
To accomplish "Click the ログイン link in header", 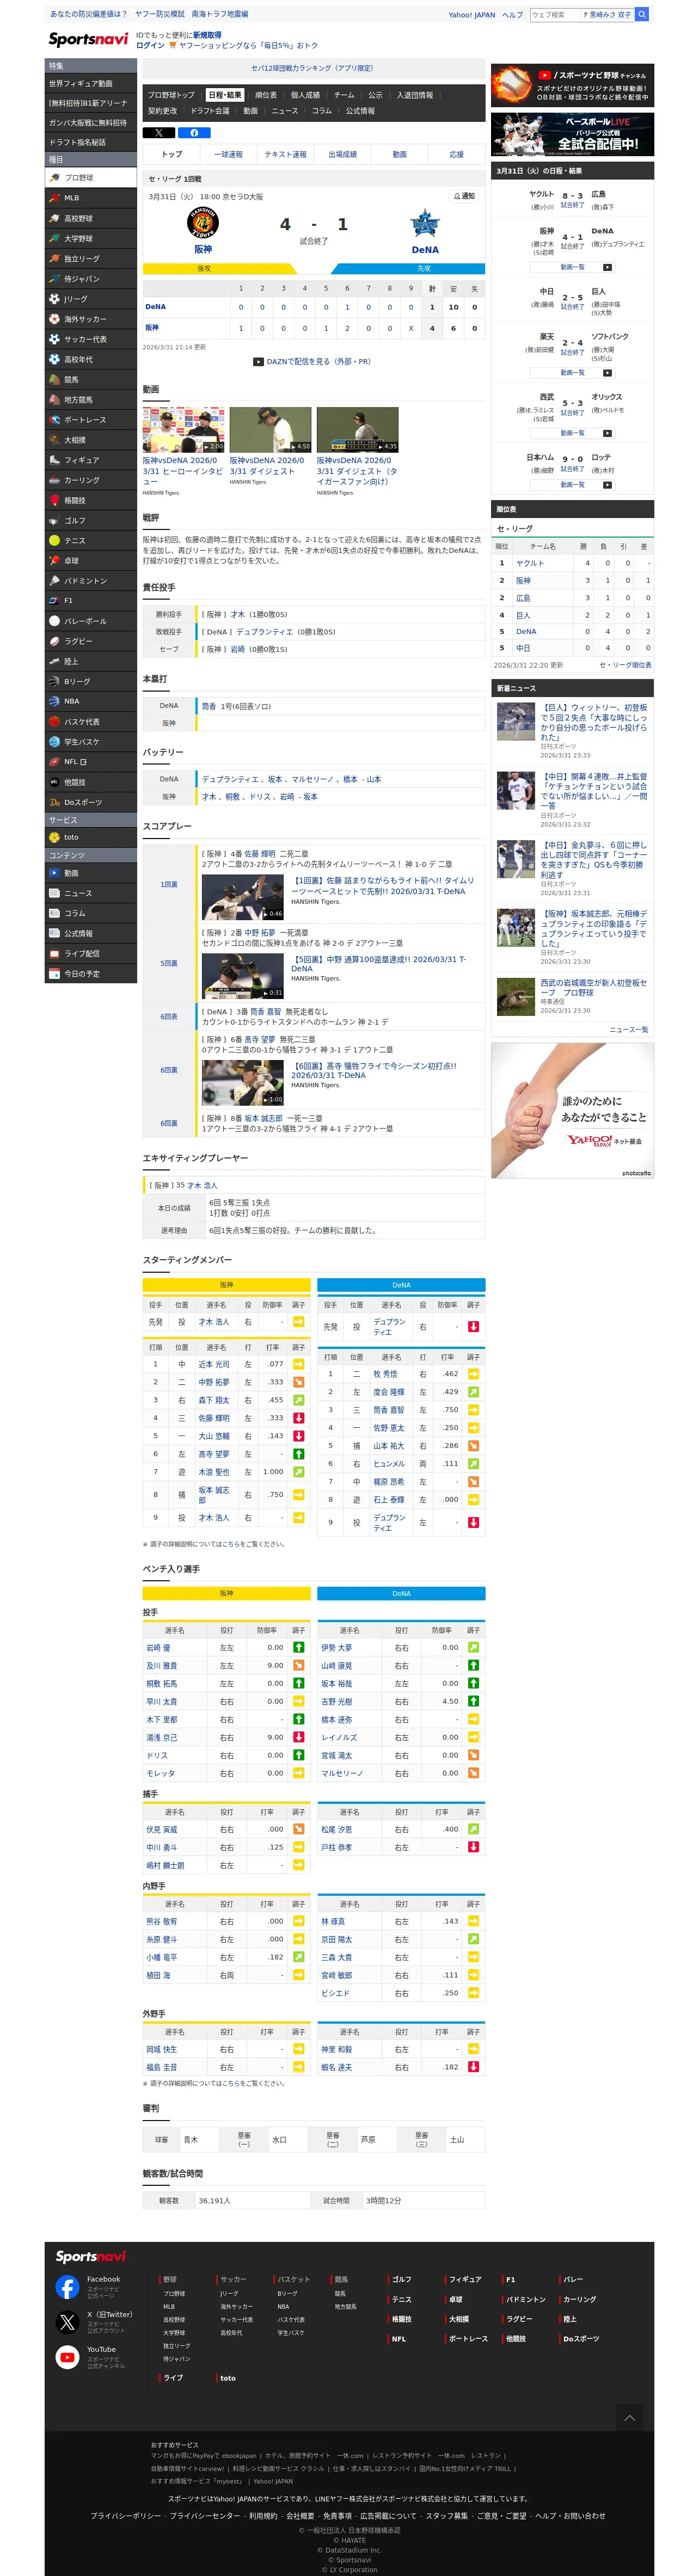I will (x=150, y=45).
